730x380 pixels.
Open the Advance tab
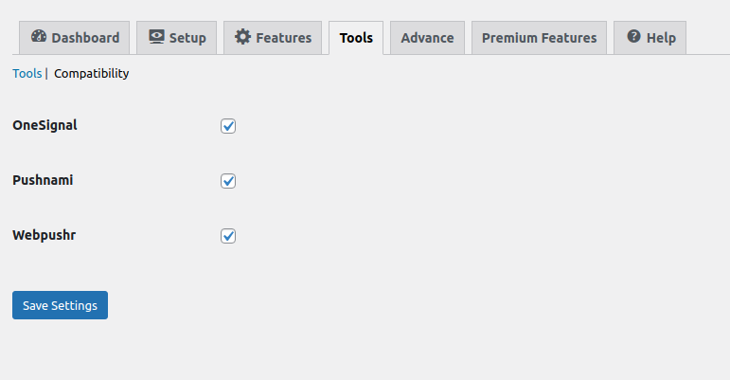pyautogui.click(x=427, y=38)
